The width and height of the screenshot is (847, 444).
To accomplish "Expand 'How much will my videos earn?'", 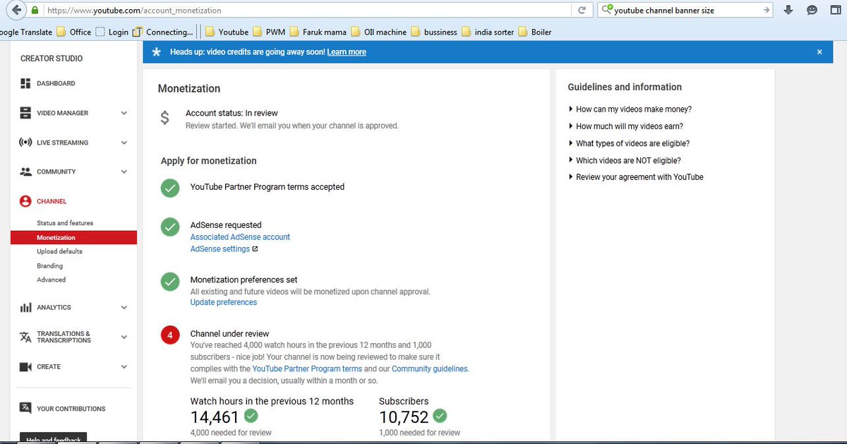I will (625, 126).
